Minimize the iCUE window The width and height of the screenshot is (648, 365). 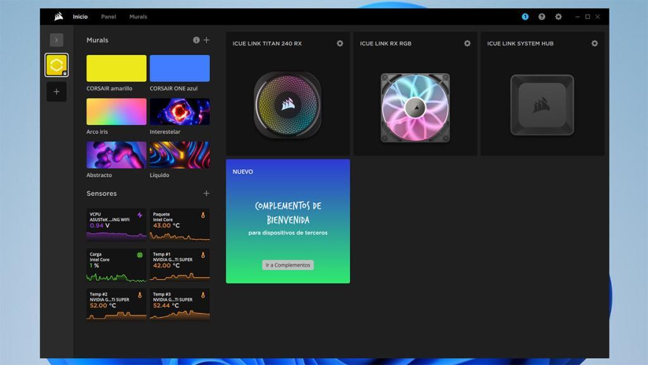point(577,16)
